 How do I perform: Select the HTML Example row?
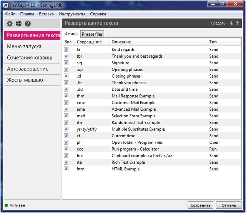pyautogui.click(x=126, y=169)
